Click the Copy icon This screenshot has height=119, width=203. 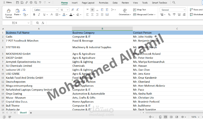[x=24, y=15]
